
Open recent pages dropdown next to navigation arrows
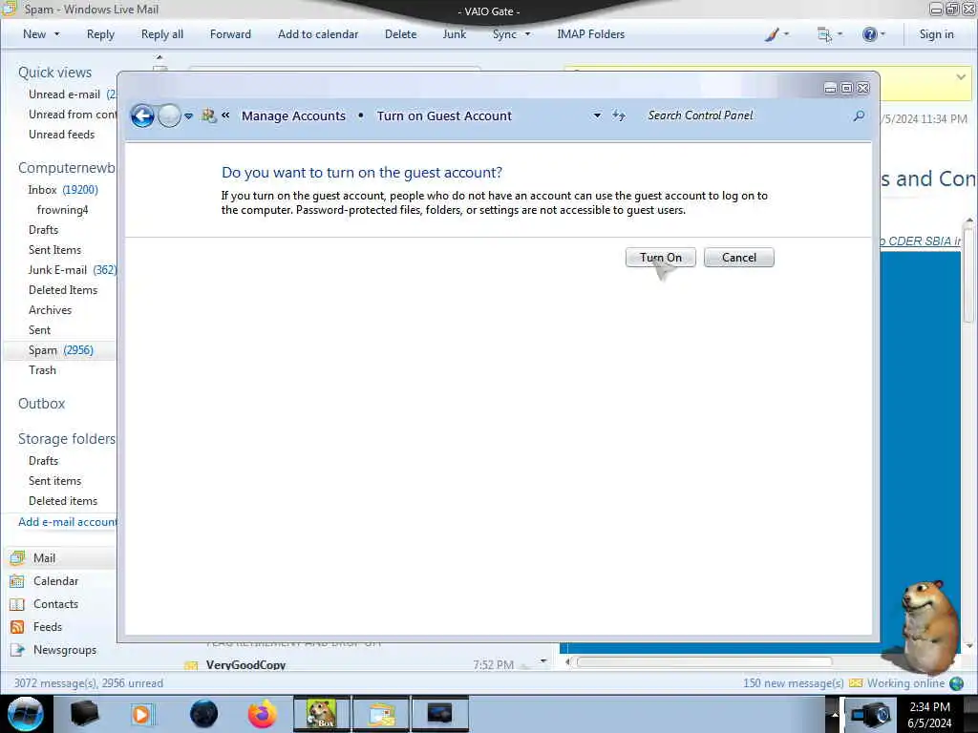(188, 115)
